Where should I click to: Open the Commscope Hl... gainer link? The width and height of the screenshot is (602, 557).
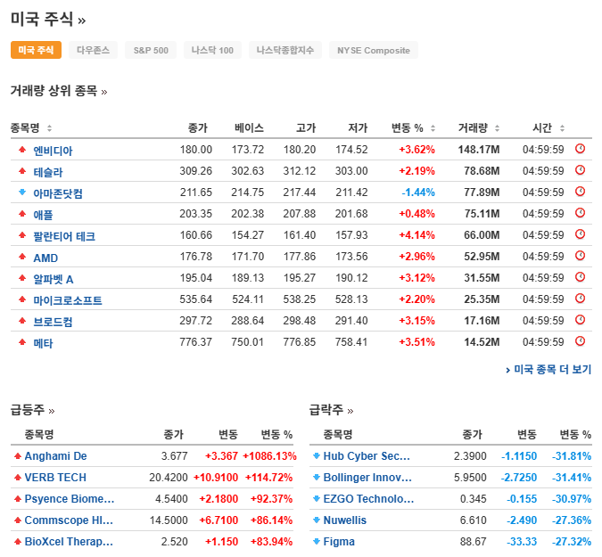click(69, 520)
